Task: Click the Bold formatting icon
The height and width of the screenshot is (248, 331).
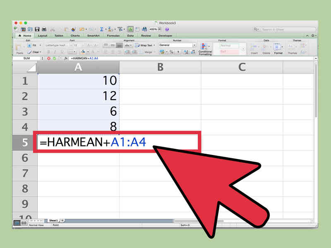Action: click(48, 52)
